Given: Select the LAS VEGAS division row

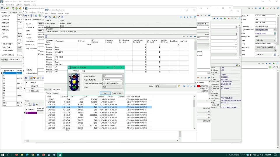Looking at the screenshot, I should (117, 52).
